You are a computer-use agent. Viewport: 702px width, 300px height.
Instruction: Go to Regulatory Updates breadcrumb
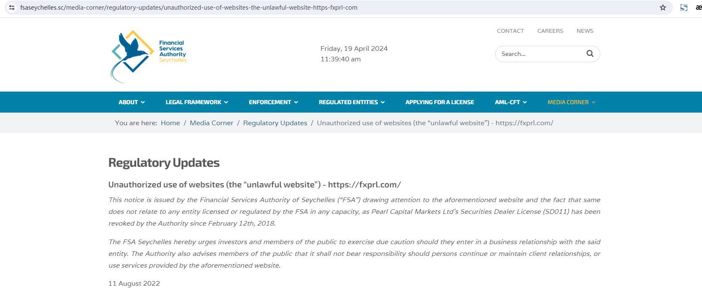[275, 123]
